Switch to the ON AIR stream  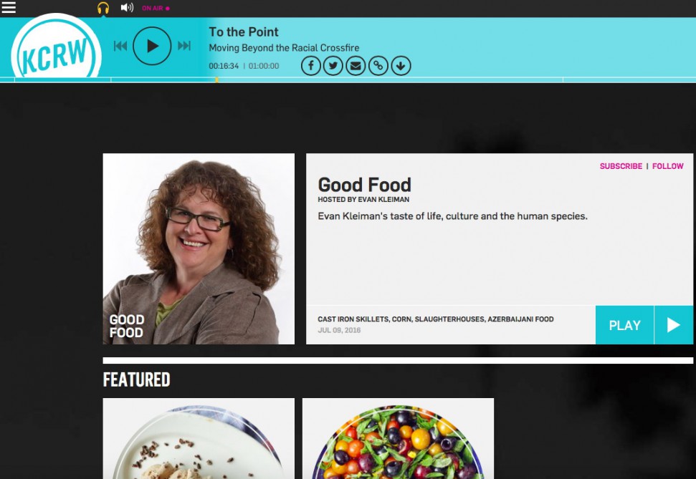[156, 8]
